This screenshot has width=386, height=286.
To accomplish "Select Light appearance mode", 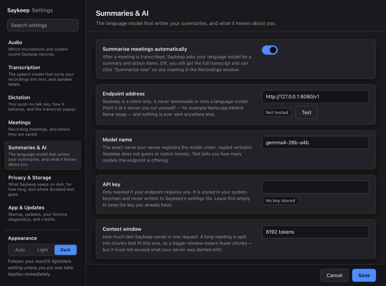I will (x=43, y=250).
